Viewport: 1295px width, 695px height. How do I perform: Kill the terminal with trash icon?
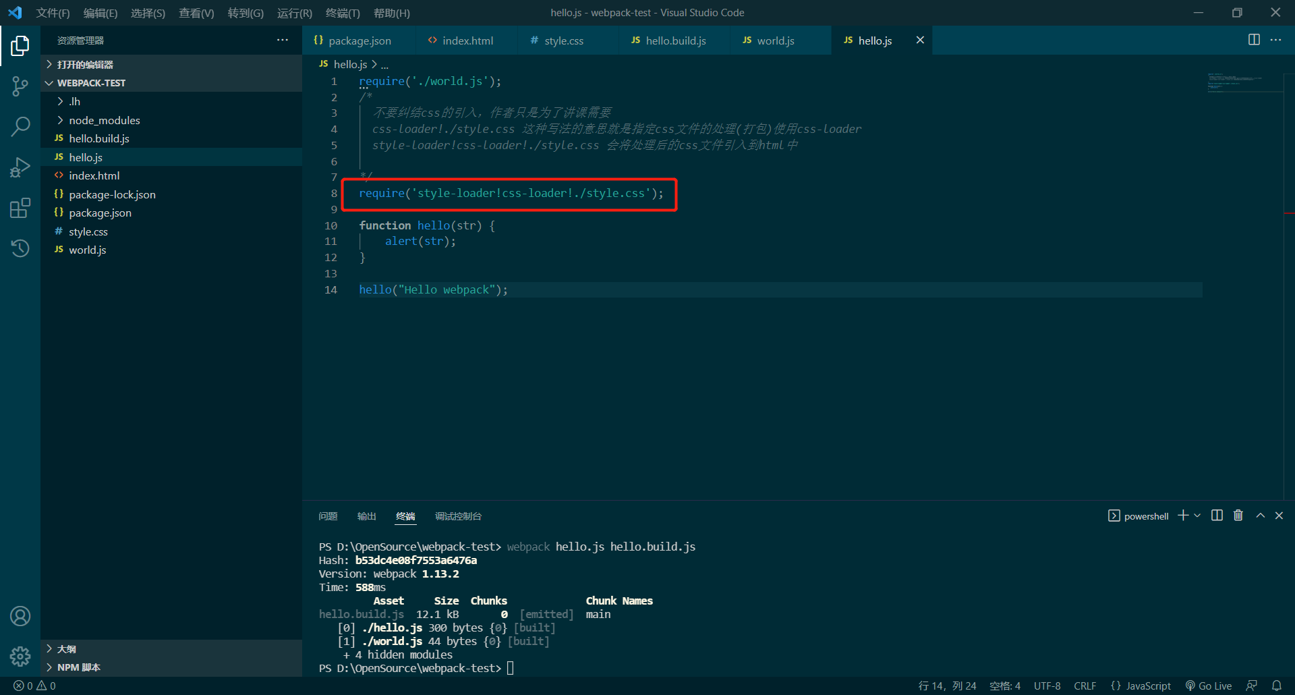(x=1238, y=516)
